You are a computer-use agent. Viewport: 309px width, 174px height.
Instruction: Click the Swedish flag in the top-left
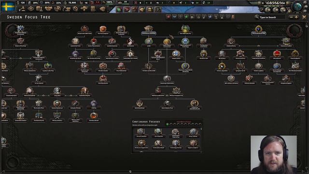tap(8, 6)
